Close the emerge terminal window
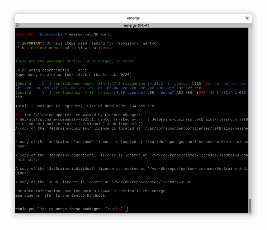This screenshot has height=230, width=267. 247,18
